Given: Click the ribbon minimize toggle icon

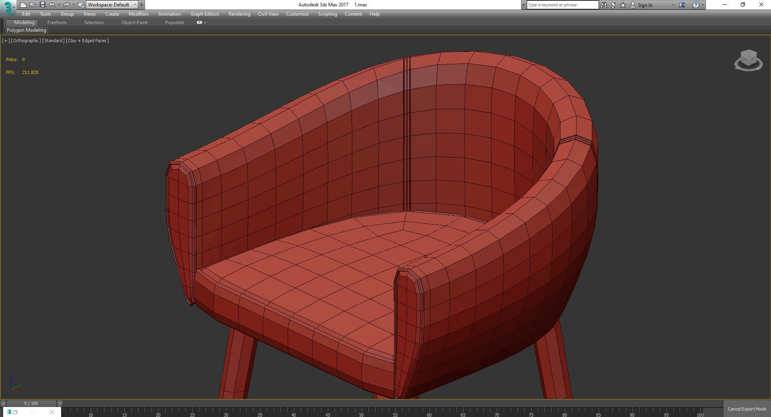Looking at the screenshot, I should (x=199, y=22).
